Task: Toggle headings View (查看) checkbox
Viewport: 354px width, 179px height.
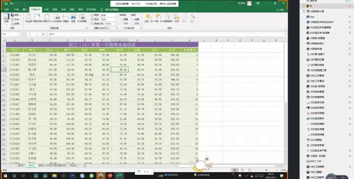Action: tap(133, 19)
